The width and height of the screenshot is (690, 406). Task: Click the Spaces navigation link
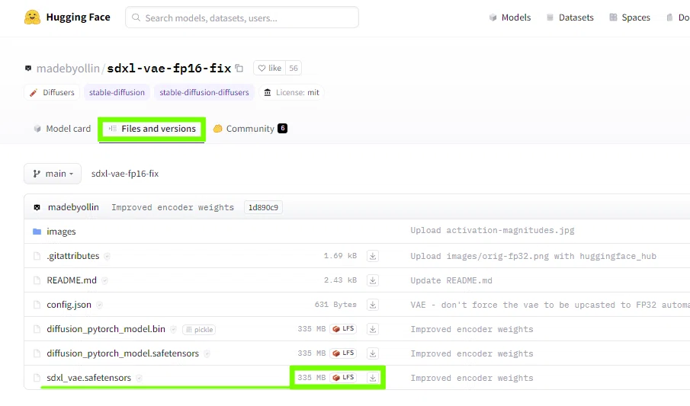point(630,18)
